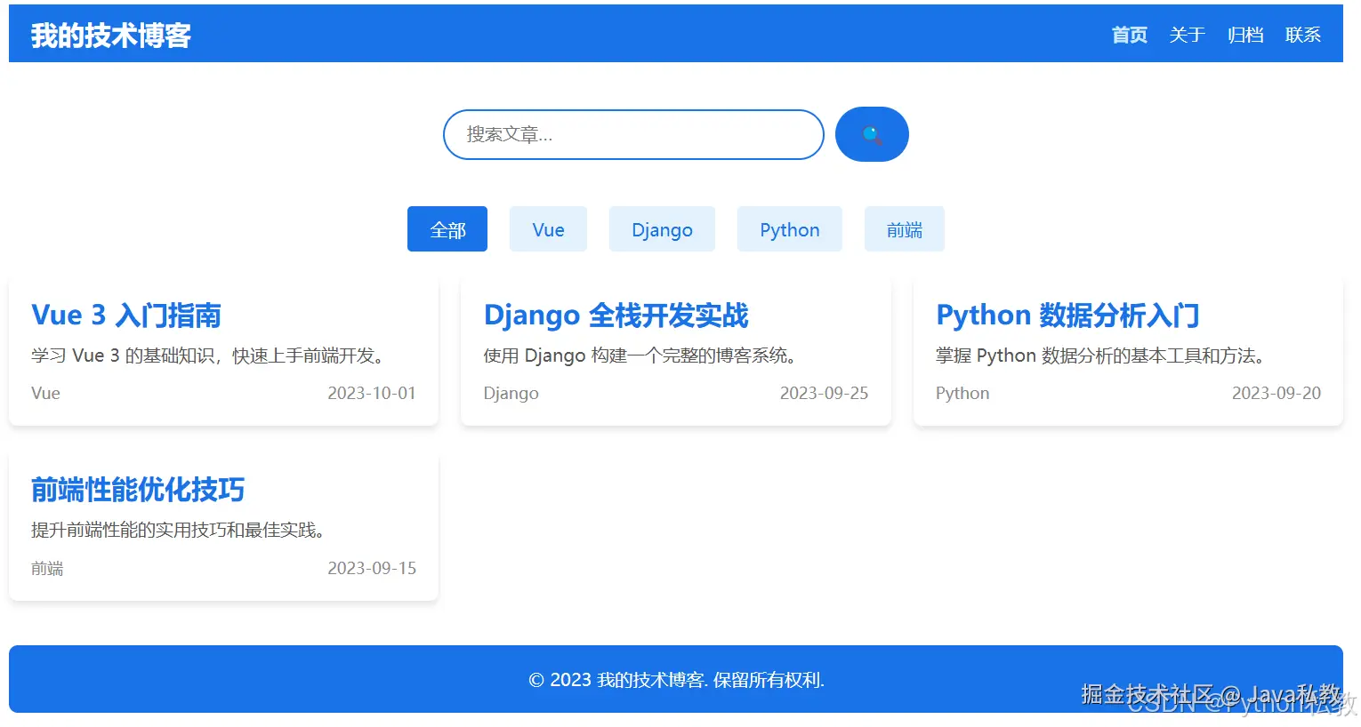
Task: Click the 前端 tag on the optimization article card
Action: (x=46, y=568)
